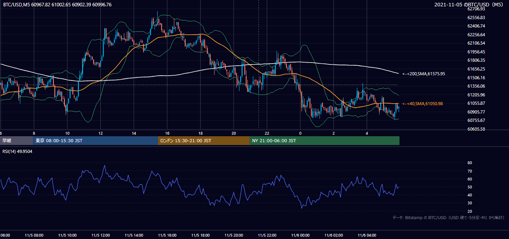The width and height of the screenshot is (509, 239).
Task: Click RSI scale value 30
Action: 470,203
